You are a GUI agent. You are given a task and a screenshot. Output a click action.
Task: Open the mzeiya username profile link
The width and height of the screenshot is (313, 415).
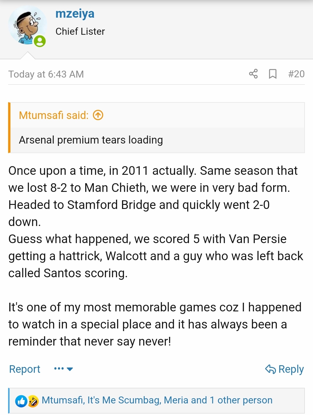75,14
